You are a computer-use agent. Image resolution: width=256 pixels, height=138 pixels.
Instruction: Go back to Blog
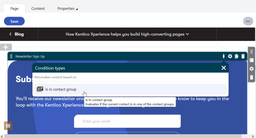[x=17, y=34]
